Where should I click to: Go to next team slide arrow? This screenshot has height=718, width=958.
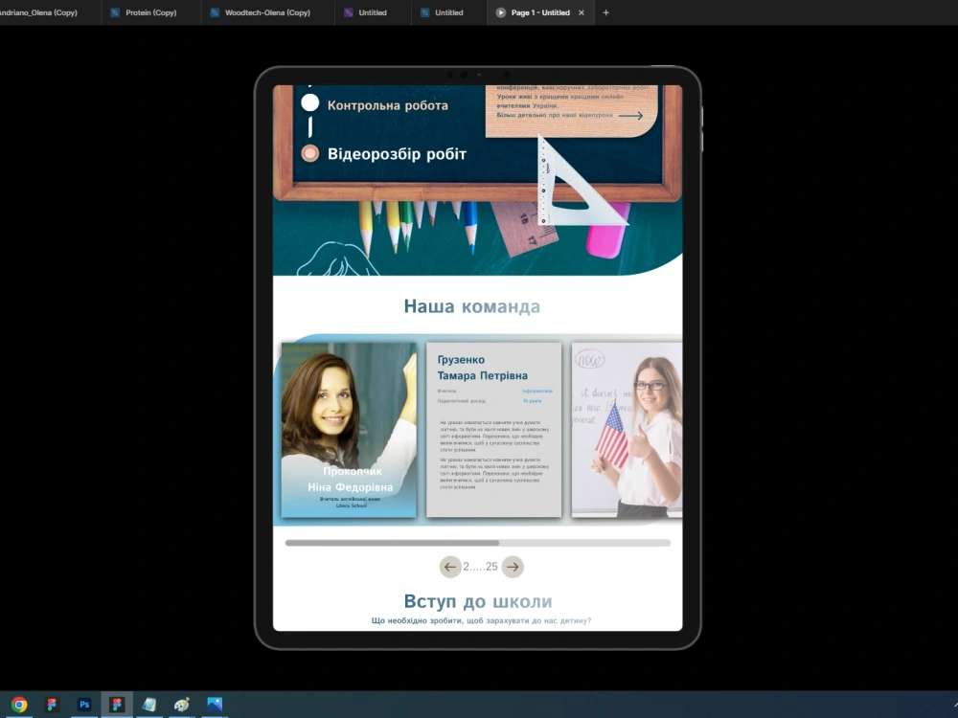(x=513, y=567)
